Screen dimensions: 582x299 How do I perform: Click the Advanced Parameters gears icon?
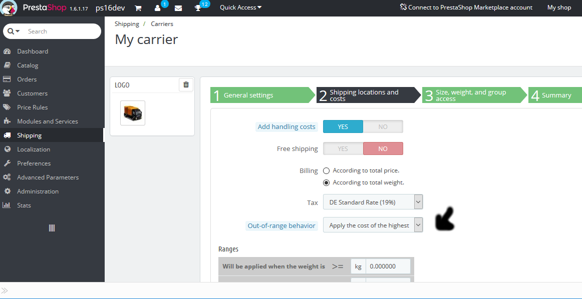pos(7,177)
